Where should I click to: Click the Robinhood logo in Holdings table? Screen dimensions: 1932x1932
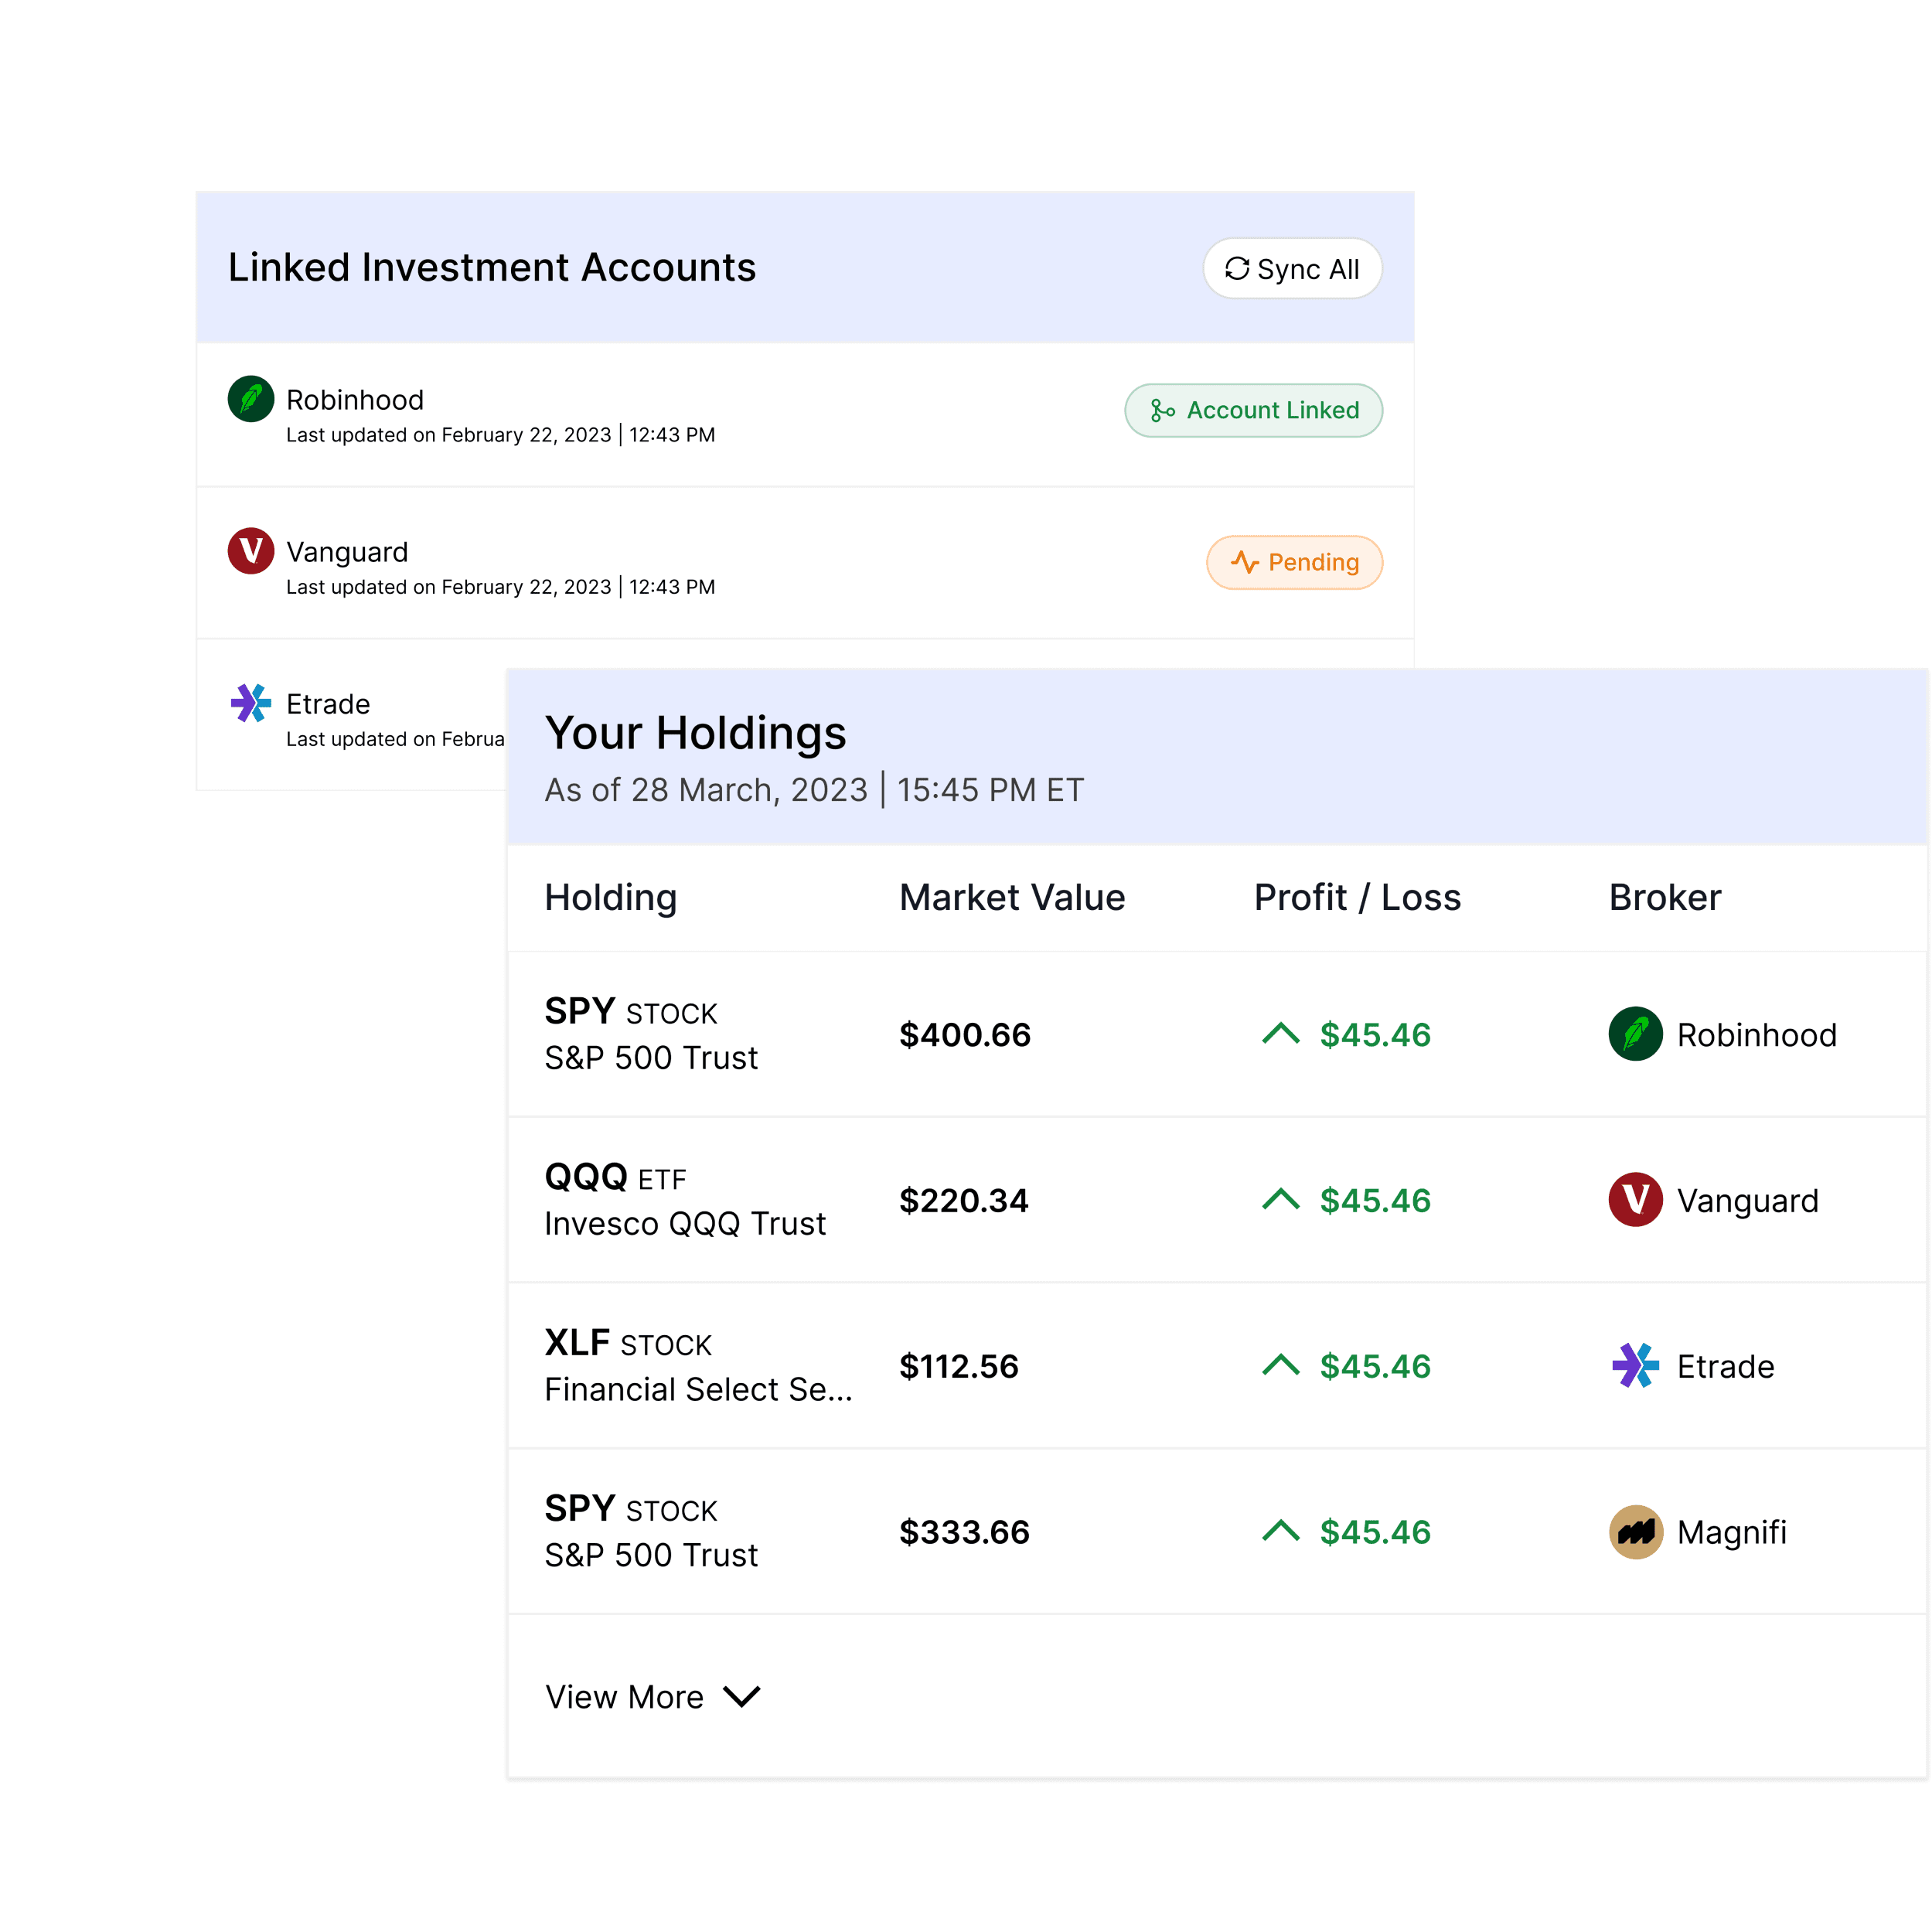[x=1636, y=1034]
